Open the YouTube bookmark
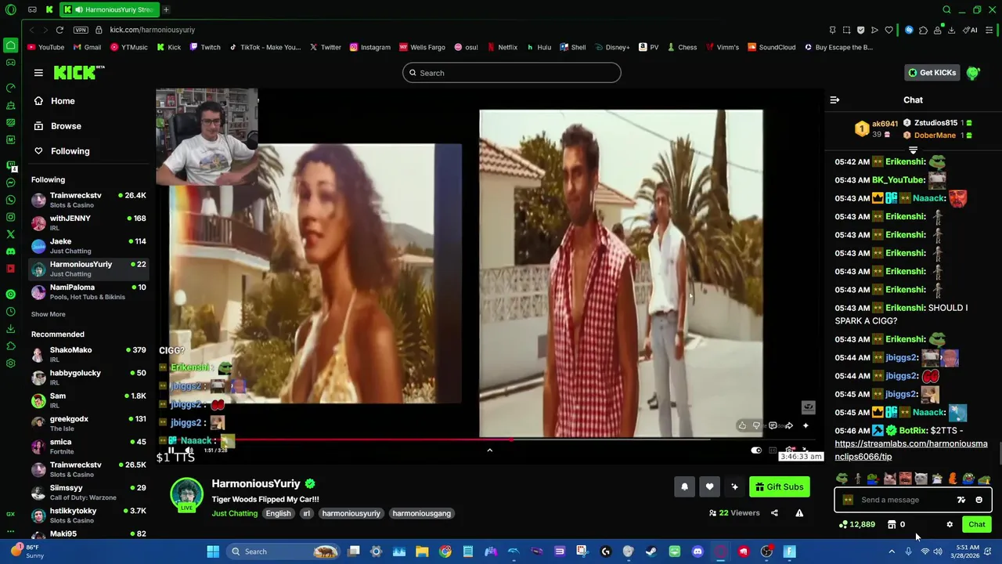 (x=45, y=47)
